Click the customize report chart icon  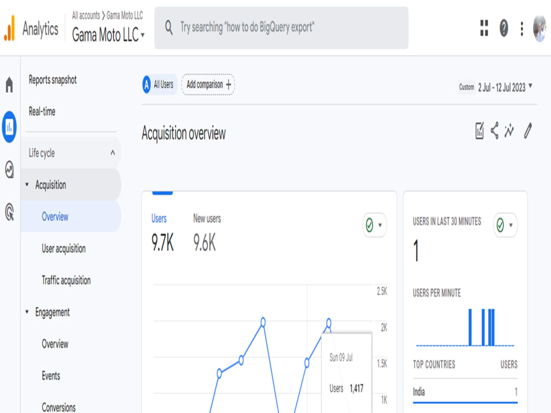click(x=479, y=131)
